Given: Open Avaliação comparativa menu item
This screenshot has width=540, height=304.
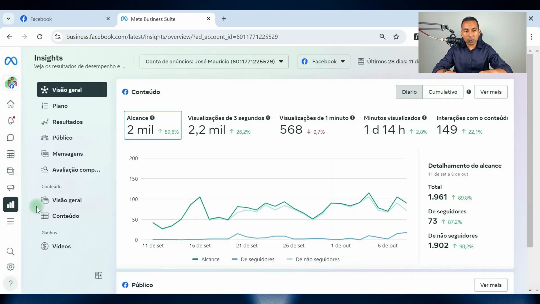Looking at the screenshot, I should point(72,170).
